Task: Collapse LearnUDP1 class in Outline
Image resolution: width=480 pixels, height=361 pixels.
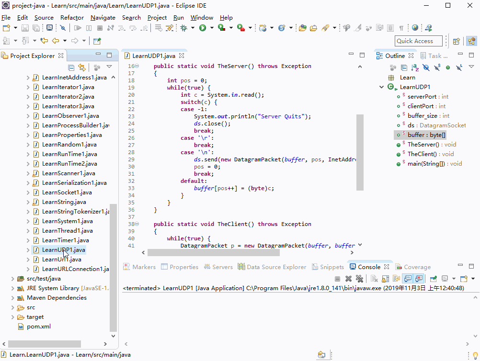Action: (381, 87)
